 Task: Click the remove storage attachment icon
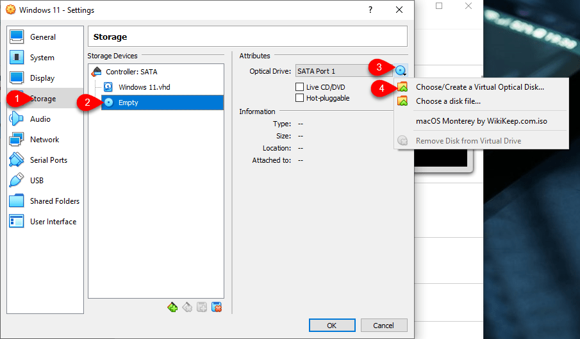217,307
